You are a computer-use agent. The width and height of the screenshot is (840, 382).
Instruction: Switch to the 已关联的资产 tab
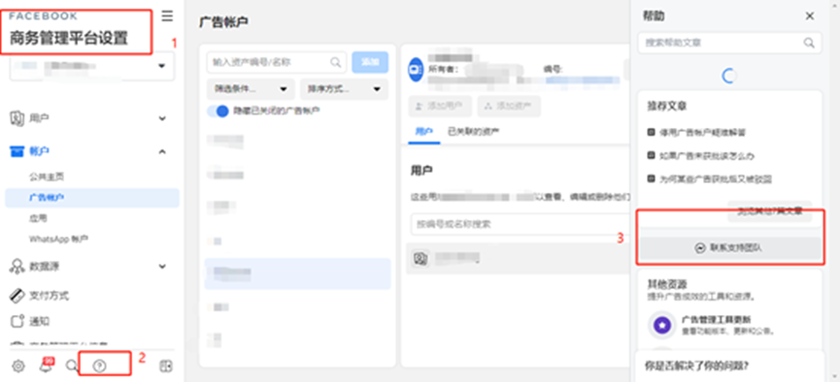click(474, 131)
